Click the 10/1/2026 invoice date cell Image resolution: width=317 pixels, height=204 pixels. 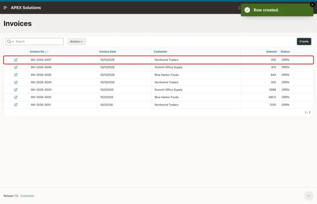coord(106,105)
